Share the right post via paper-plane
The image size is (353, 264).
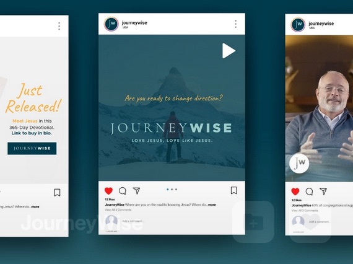coord(323,191)
